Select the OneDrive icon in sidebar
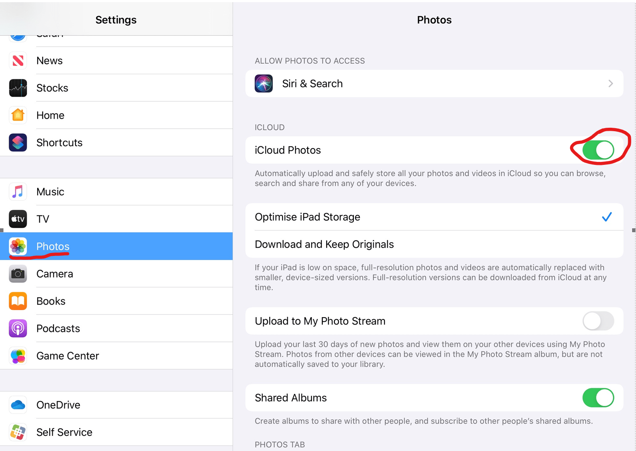Screen dimensions: 636x451 point(18,405)
